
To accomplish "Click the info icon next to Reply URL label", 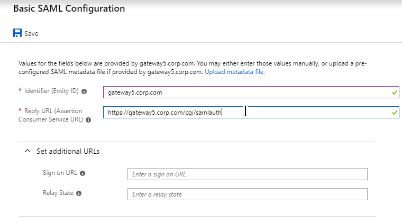I will 88,120.
